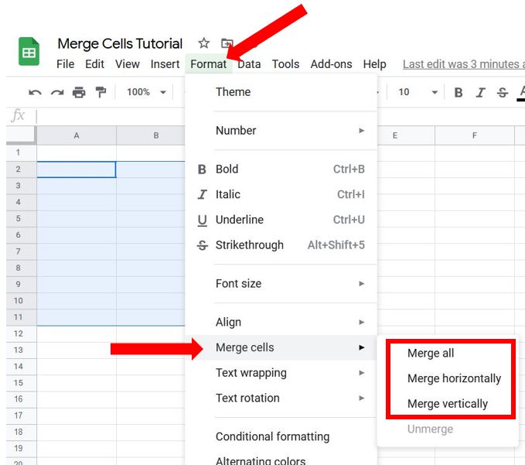Expand the Text wrapping submenu
This screenshot has height=465, width=525.
pos(281,373)
